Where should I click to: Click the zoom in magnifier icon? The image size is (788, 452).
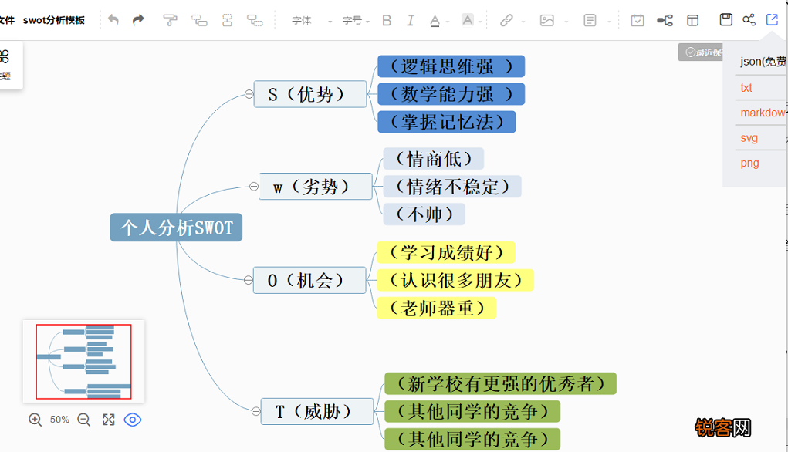(36, 420)
